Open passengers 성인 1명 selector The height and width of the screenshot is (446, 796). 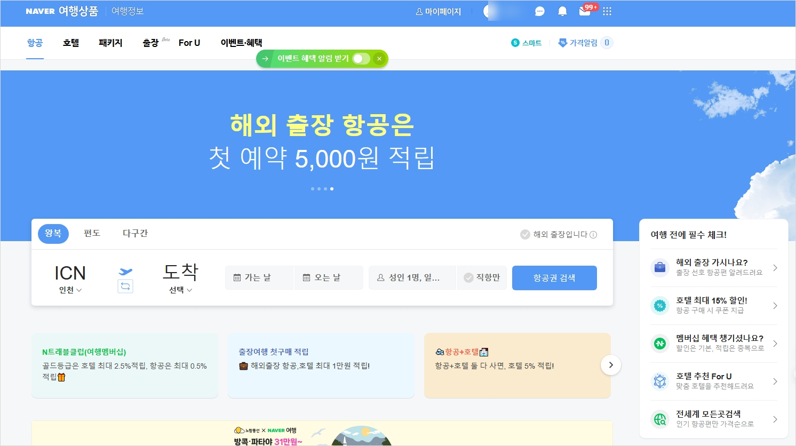412,277
